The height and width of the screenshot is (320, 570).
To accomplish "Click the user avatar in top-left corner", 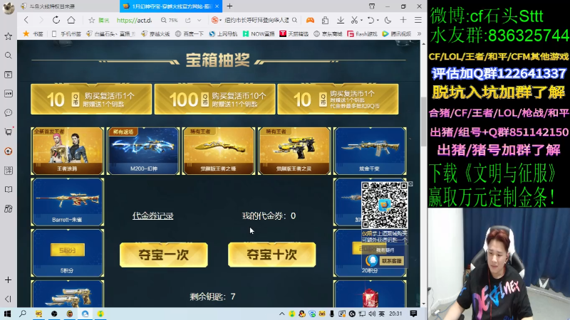I will pos(9,8).
